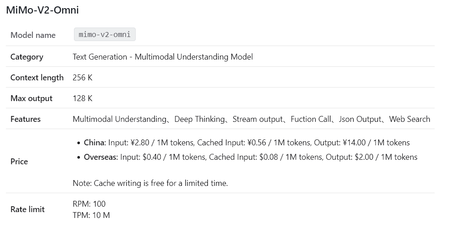Click Multimodal Understanding in the features list

119,119
